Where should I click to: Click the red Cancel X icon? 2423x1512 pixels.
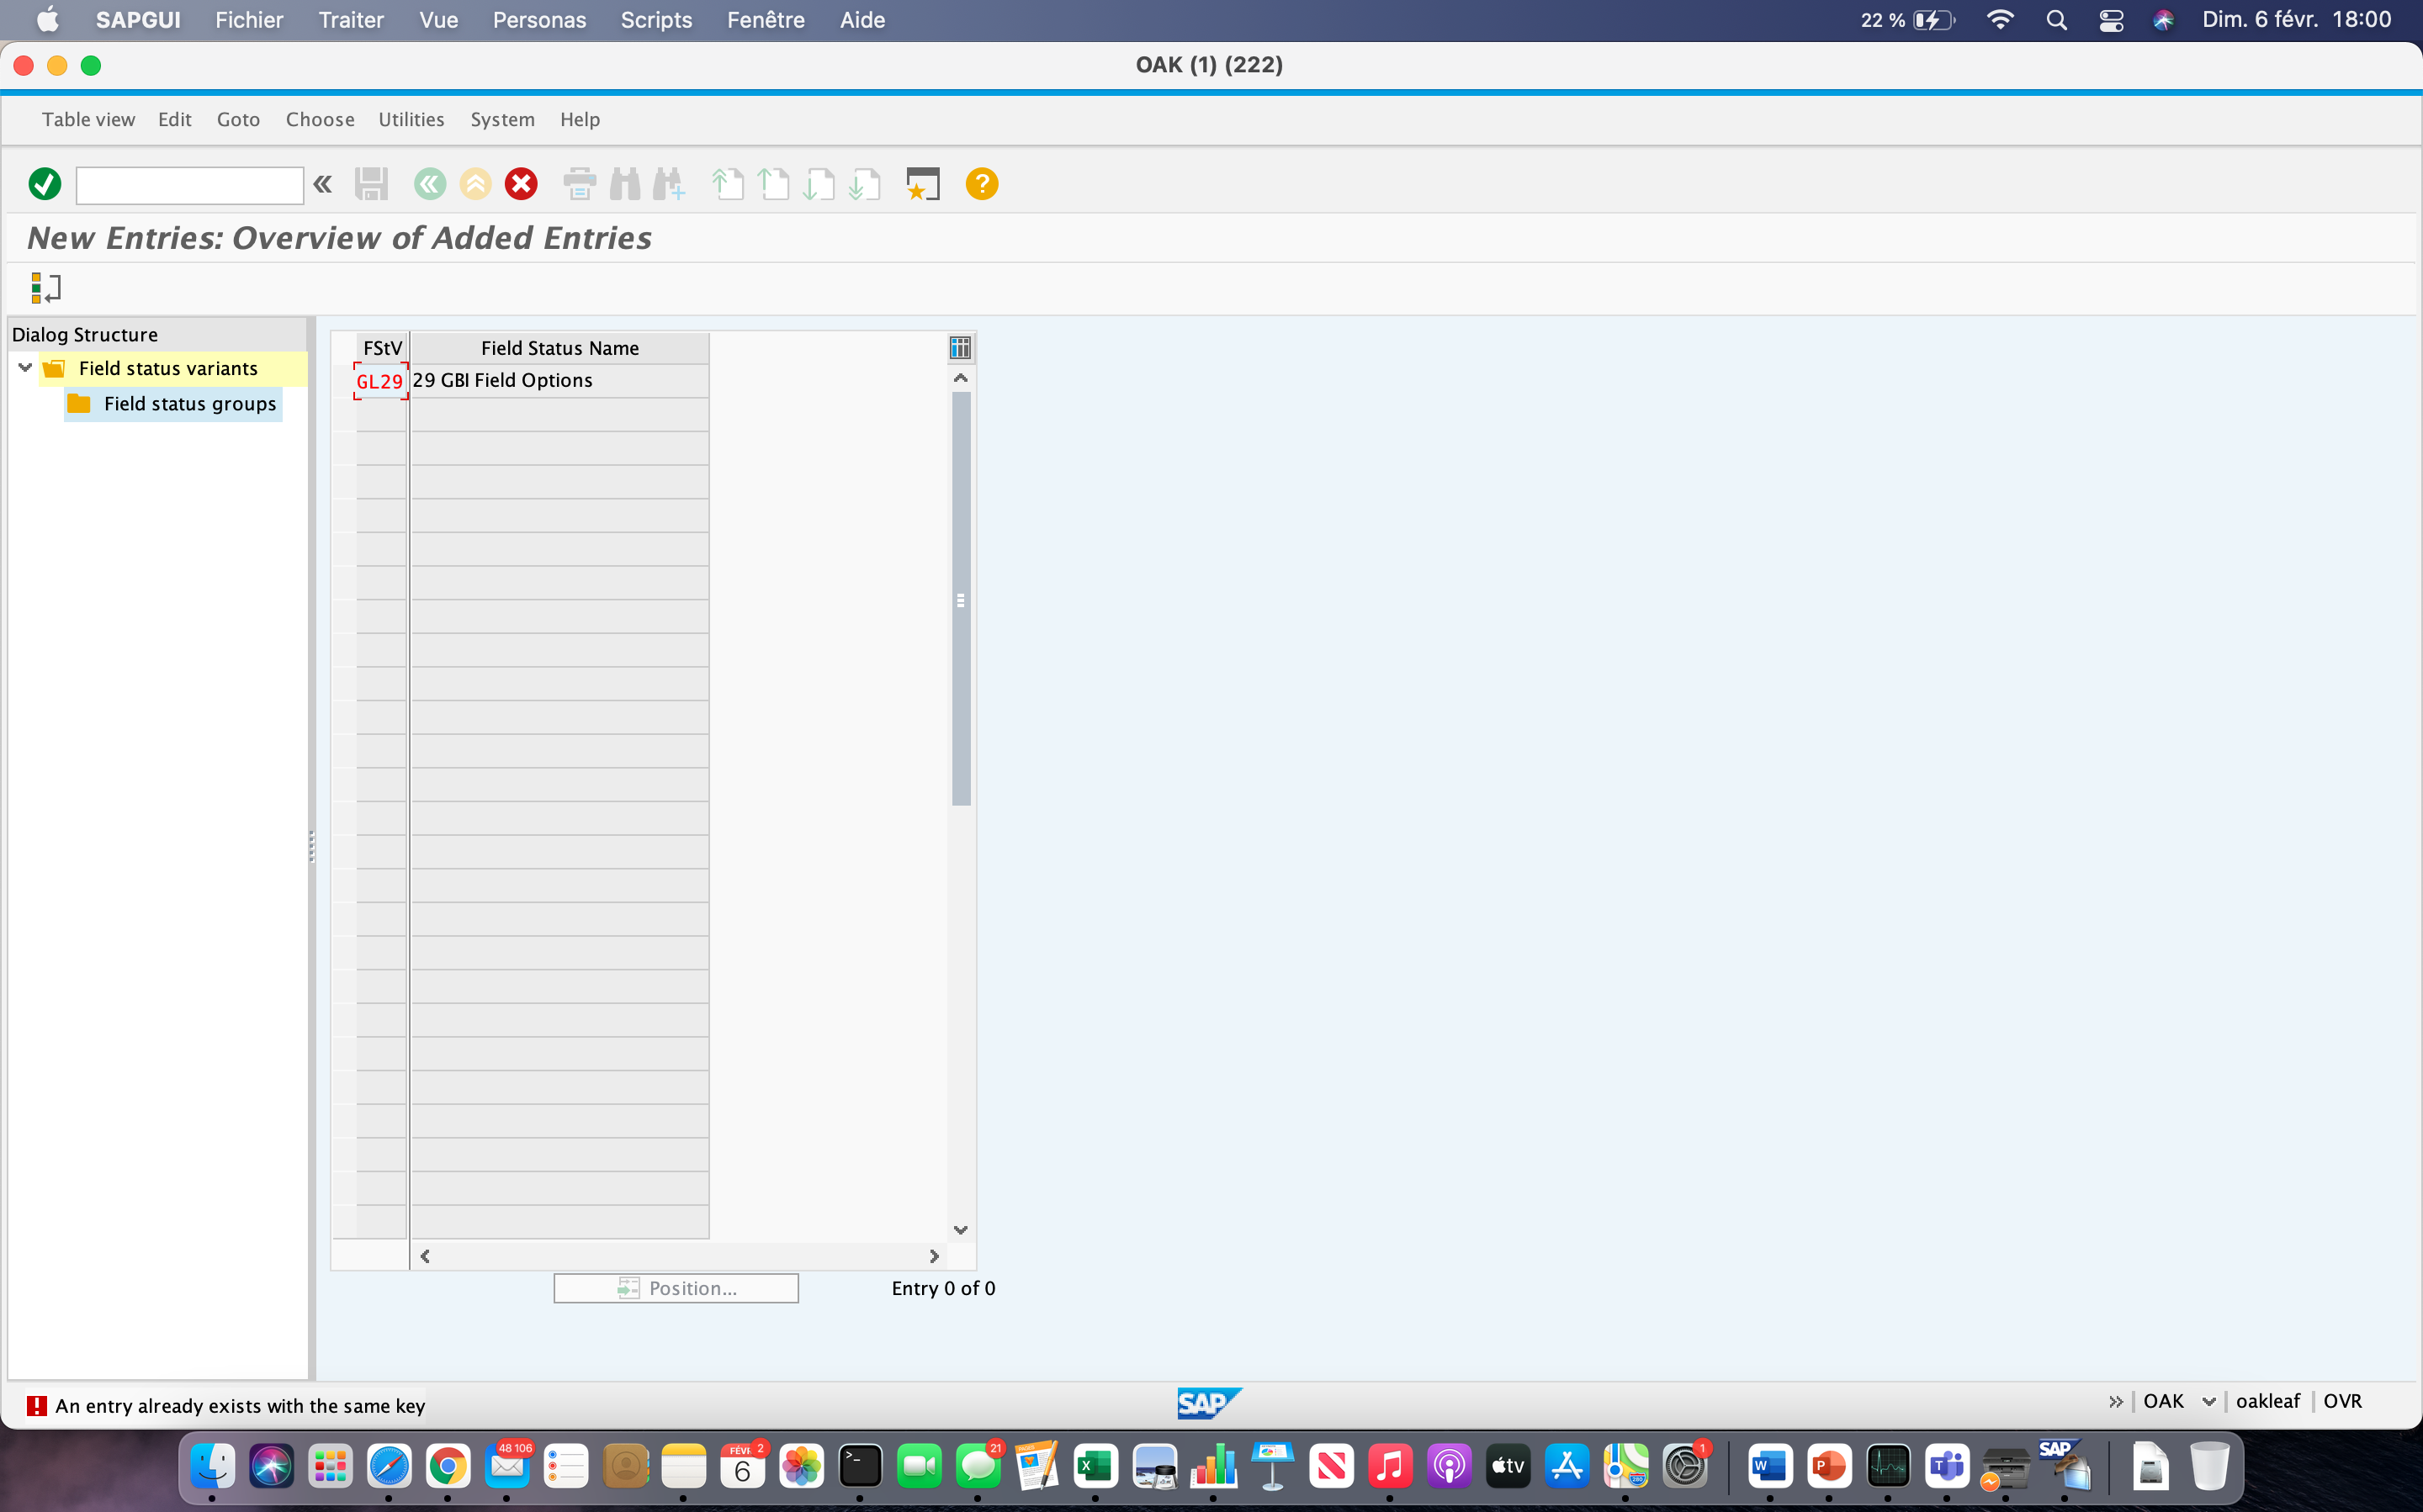522,184
